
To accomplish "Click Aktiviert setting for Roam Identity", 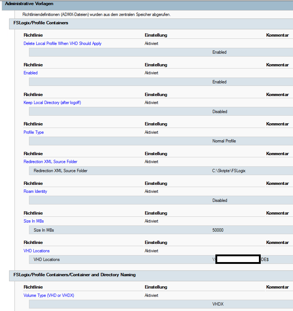I will [151, 191].
